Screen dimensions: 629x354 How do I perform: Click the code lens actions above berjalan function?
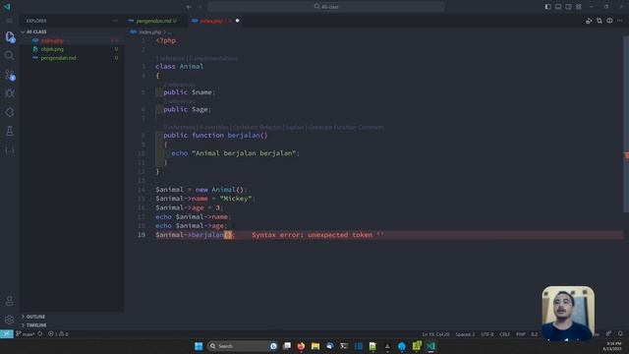pos(273,127)
